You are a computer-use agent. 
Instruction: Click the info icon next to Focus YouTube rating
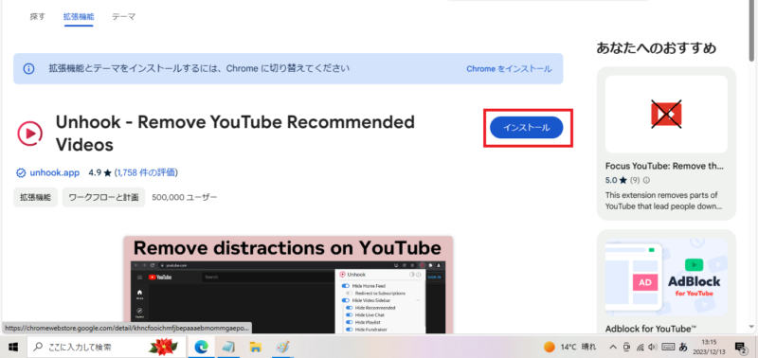click(x=647, y=180)
